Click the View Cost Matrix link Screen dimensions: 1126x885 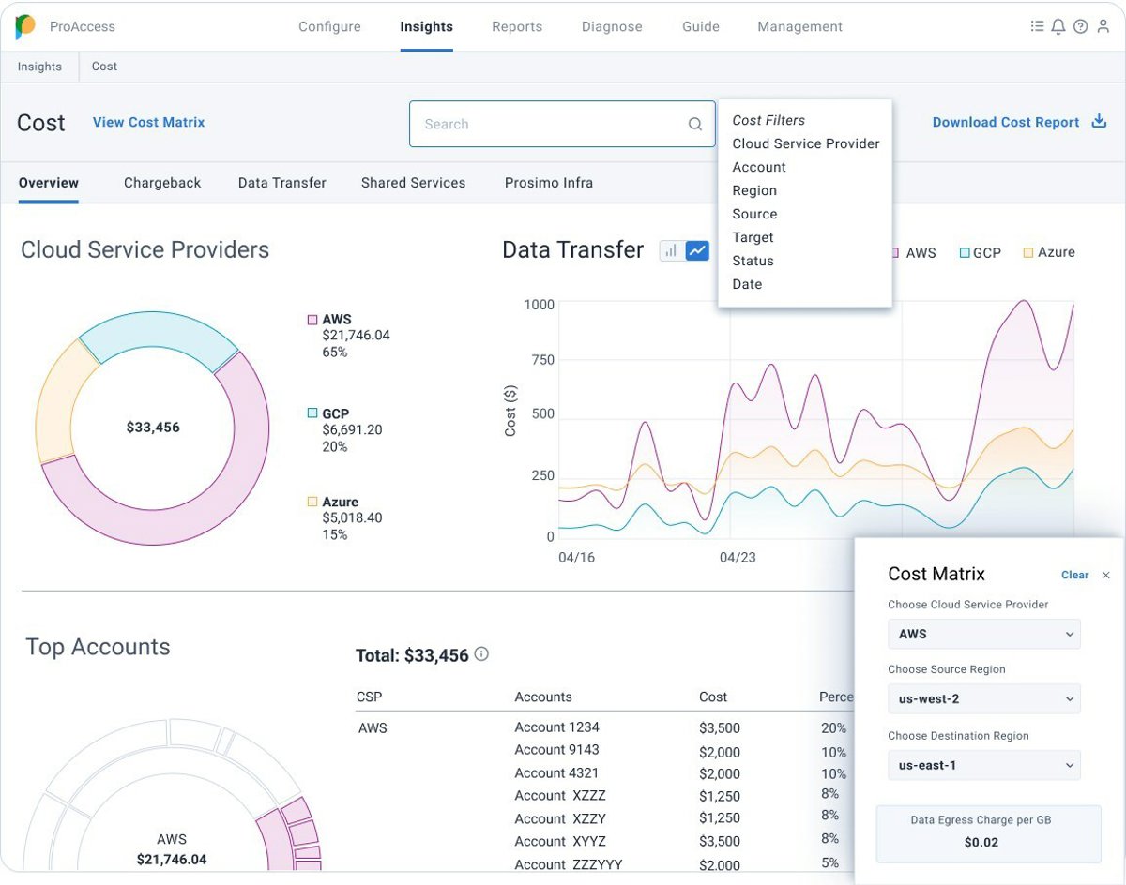tap(148, 122)
